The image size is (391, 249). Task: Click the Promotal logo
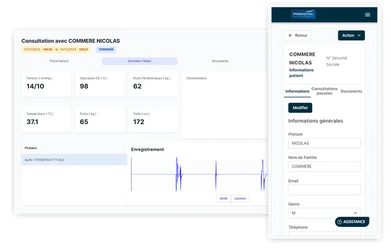point(303,14)
